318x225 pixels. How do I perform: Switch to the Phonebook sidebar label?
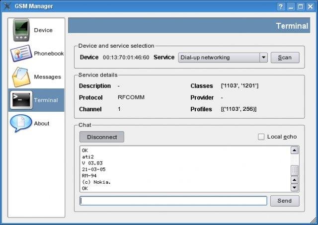pyautogui.click(x=49, y=54)
